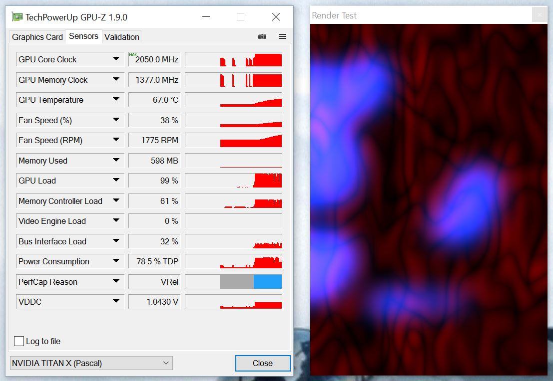Viewport: 553px width, 381px height.
Task: Open the Video Engine Load dropdown
Action: click(x=116, y=220)
